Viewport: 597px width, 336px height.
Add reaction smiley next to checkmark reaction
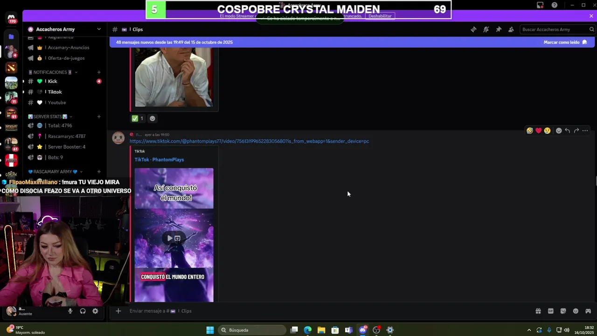pos(152,119)
